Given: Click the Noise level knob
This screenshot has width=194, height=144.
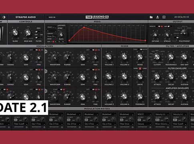Looking at the screenshot, I should click(x=140, y=57).
